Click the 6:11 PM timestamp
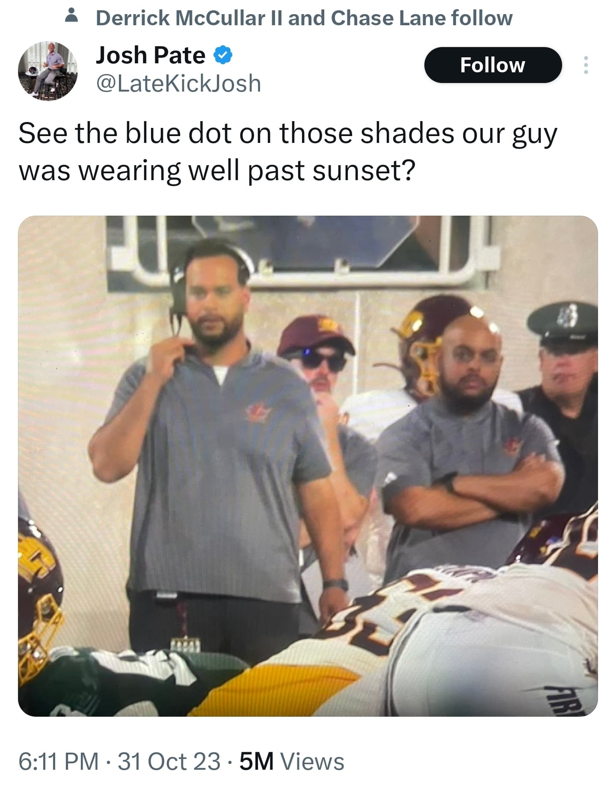 tap(59, 762)
